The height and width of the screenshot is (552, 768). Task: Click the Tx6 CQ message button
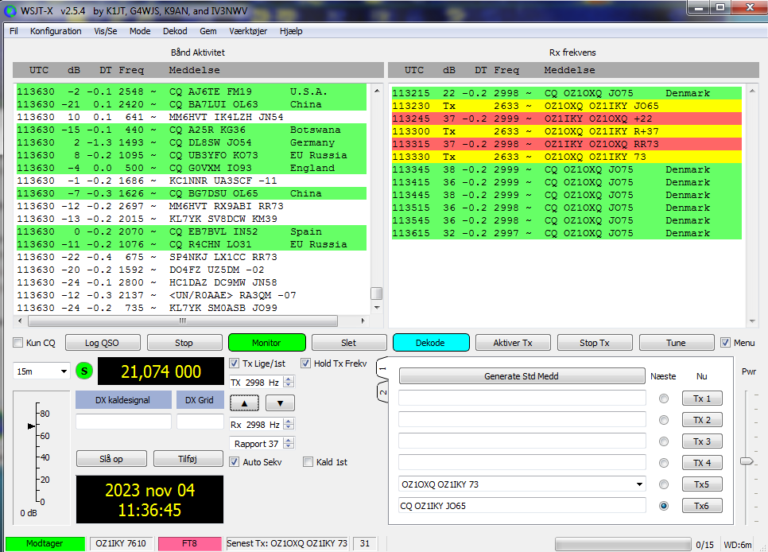pyautogui.click(x=701, y=505)
